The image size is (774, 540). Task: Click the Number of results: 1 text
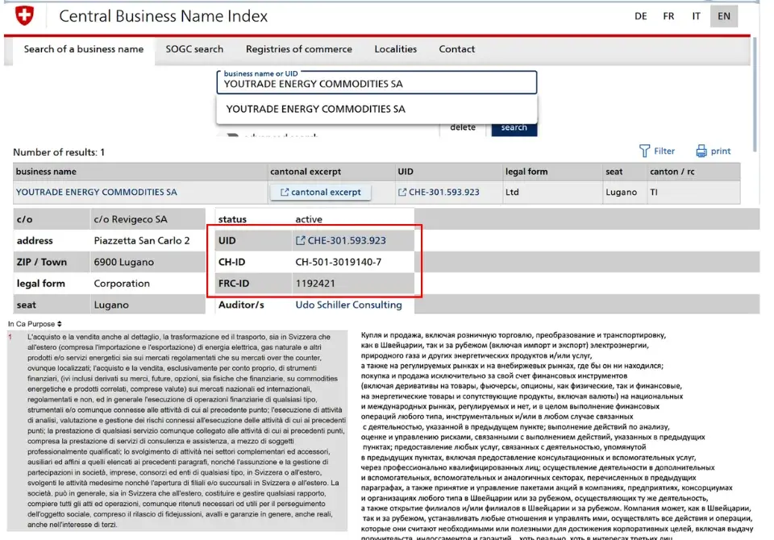pos(59,152)
